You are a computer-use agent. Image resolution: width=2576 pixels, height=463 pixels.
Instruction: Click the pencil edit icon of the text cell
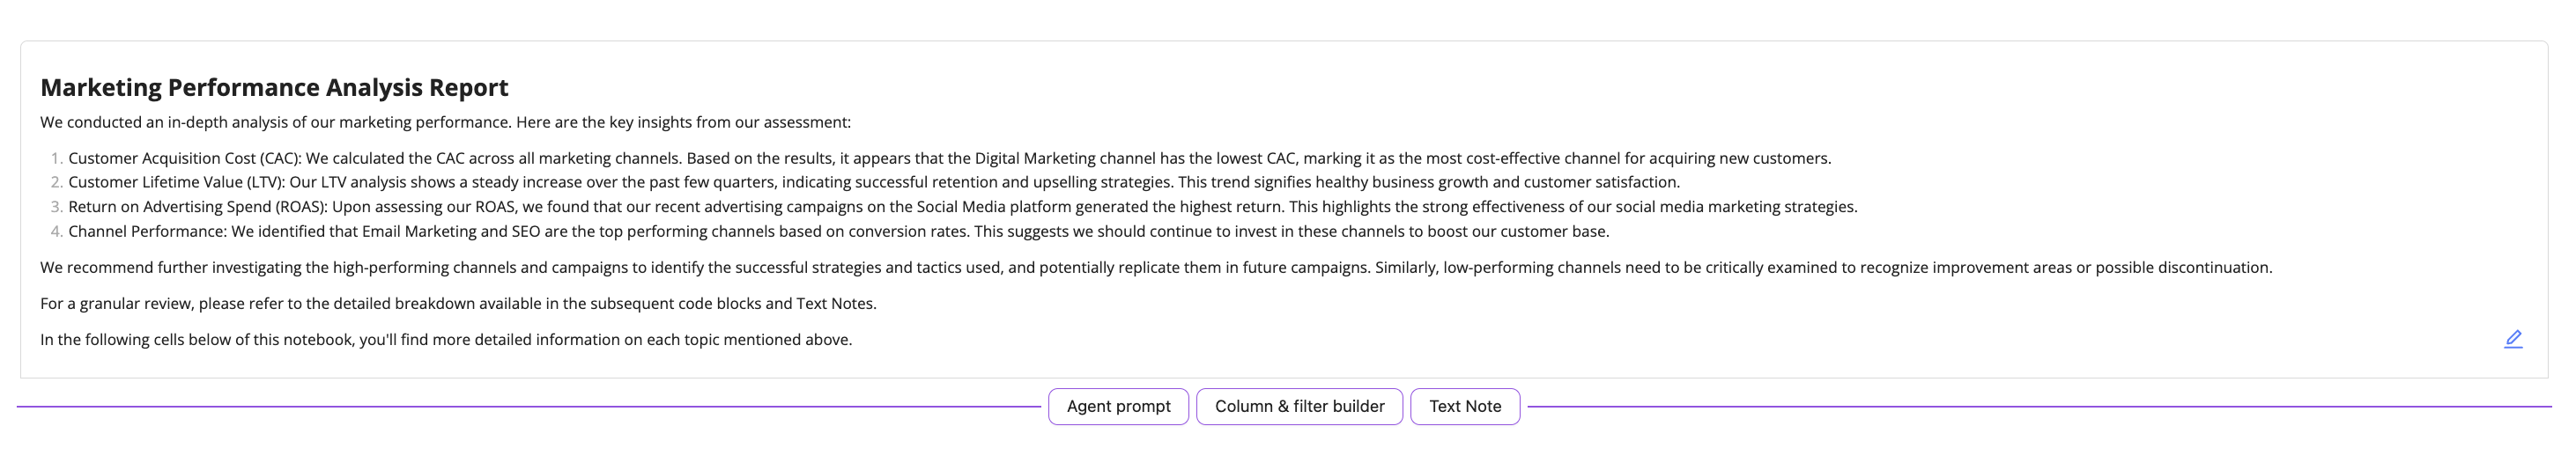click(2512, 339)
